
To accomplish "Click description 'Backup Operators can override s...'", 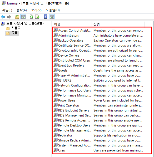I will coord(117,40).
